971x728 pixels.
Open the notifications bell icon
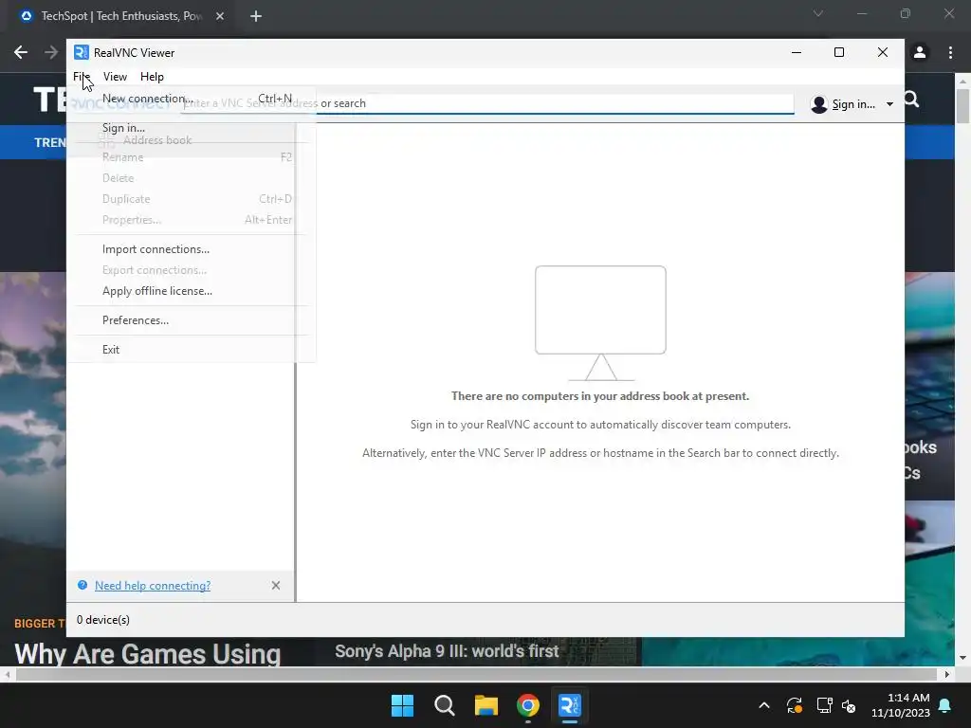tap(945, 705)
